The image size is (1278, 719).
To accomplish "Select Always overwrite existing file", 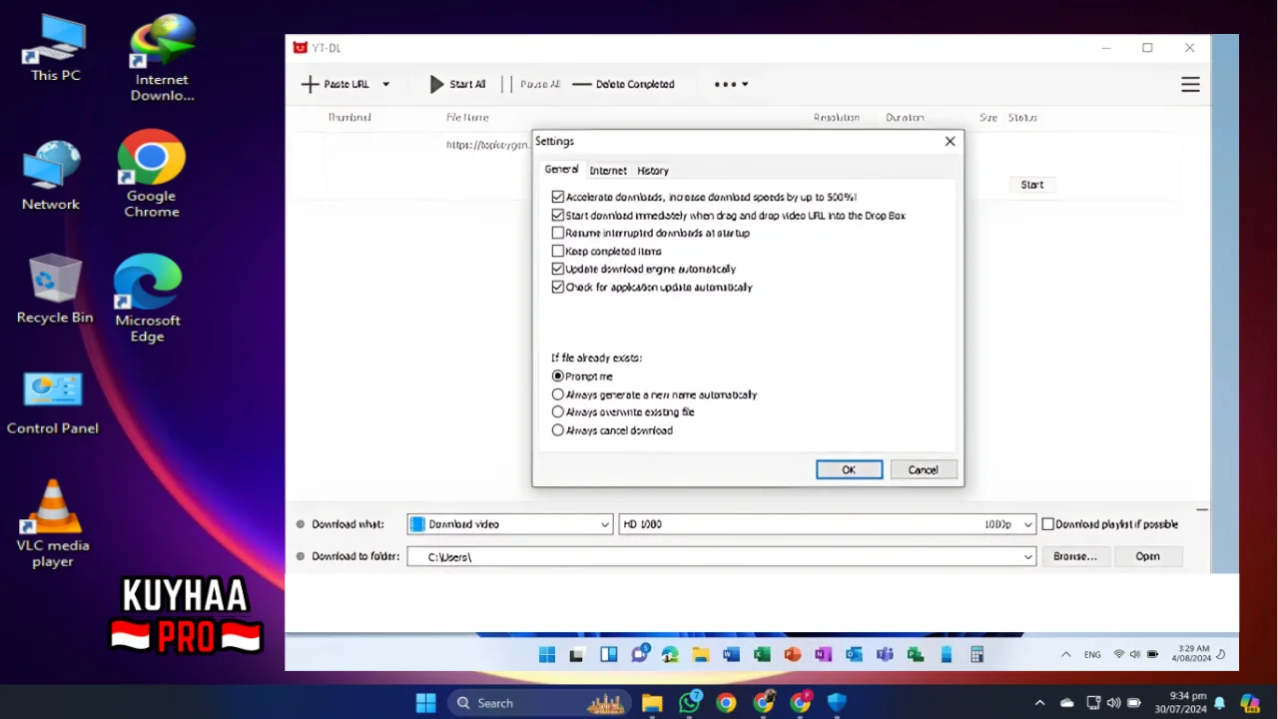I will tap(558, 412).
